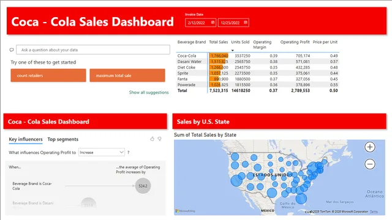Zoom out on the map with minus button

pos(370,164)
